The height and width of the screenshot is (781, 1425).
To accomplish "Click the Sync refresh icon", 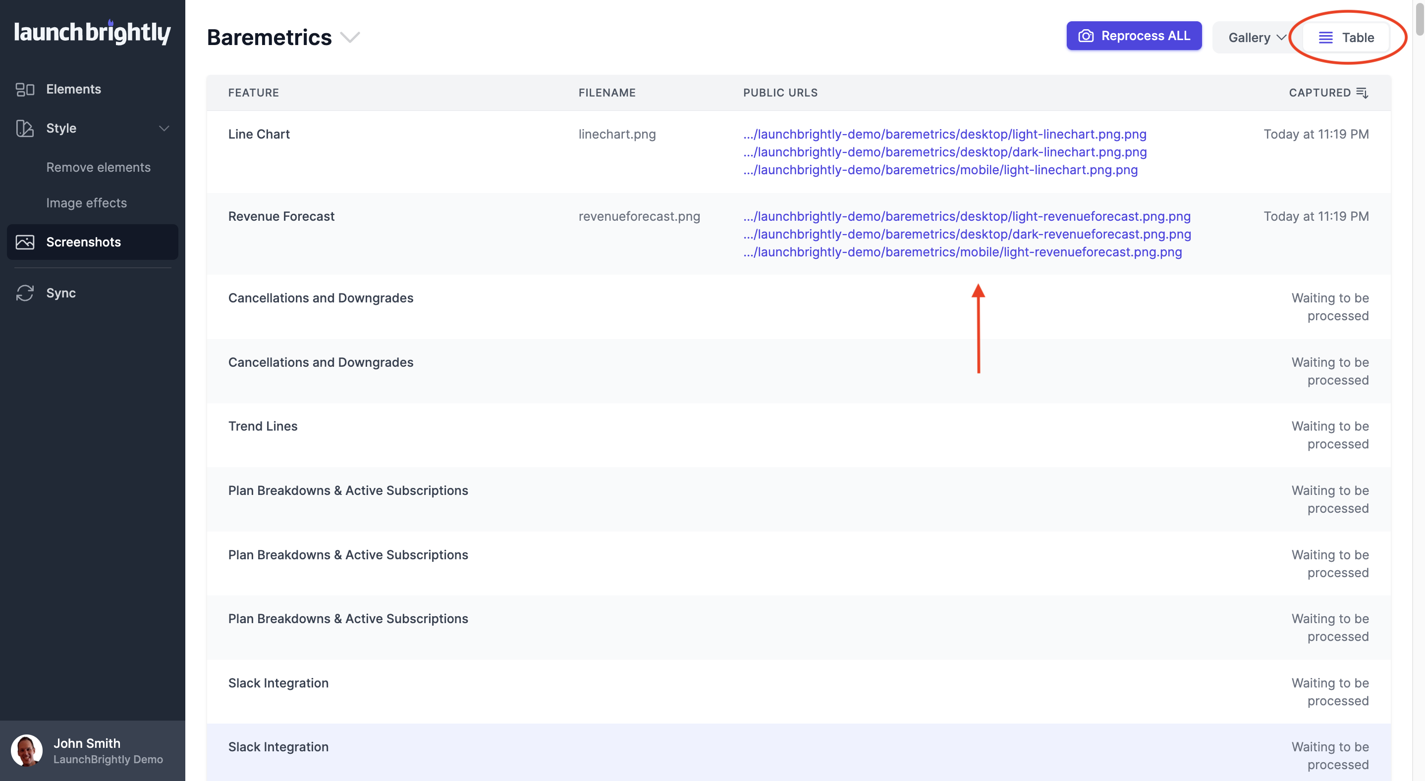I will (x=25, y=293).
